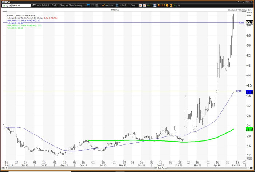Toggle the Auto scale button on price axis
Viewport: 255px width, 172px height.
point(249,159)
